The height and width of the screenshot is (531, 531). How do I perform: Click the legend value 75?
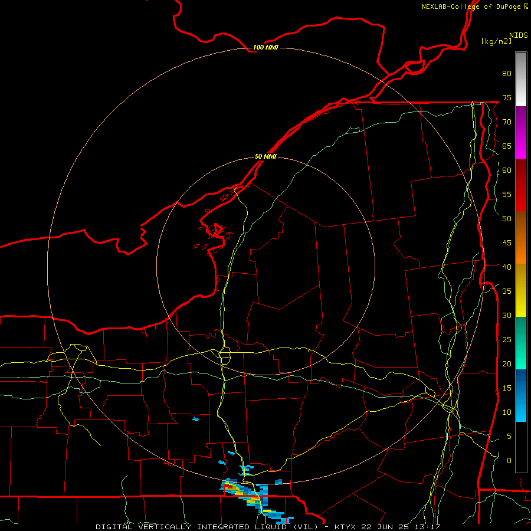(x=507, y=97)
